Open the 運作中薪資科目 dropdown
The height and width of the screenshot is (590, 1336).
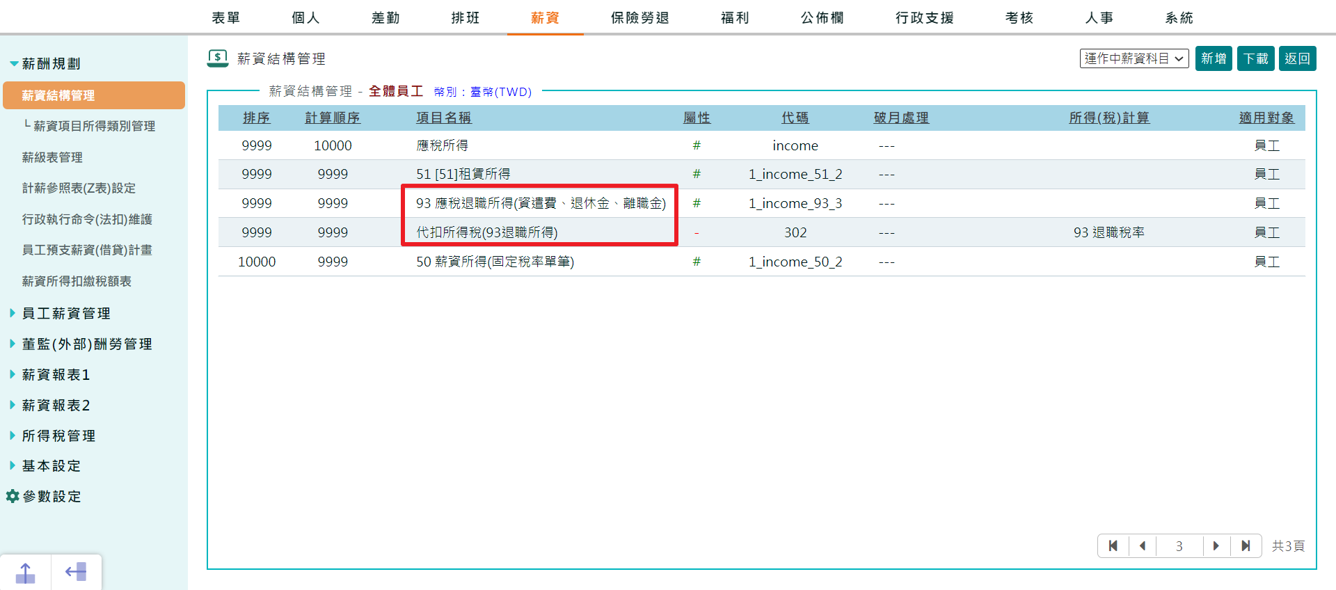pyautogui.click(x=1134, y=58)
